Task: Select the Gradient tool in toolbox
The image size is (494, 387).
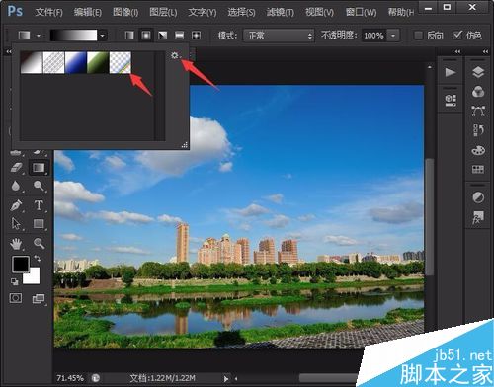Action: pos(39,168)
